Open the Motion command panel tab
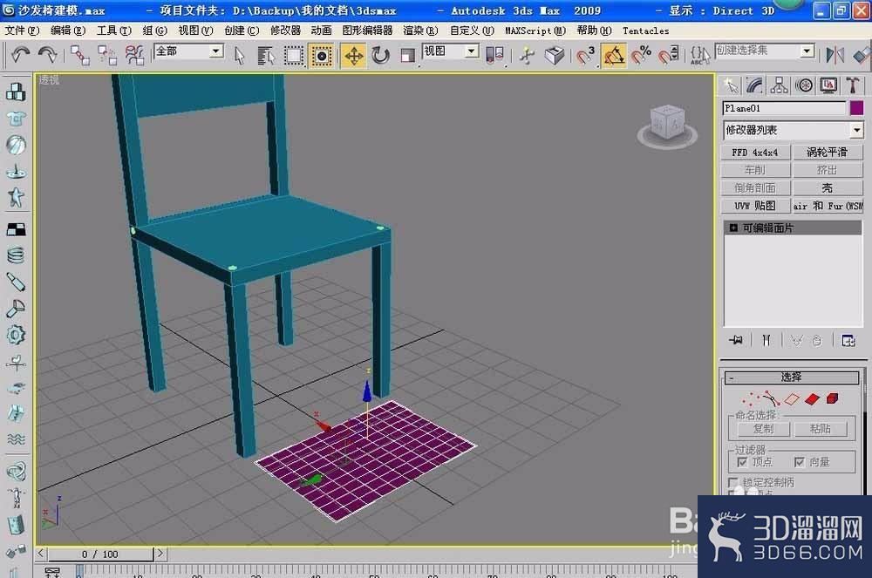872x578 pixels. click(804, 85)
